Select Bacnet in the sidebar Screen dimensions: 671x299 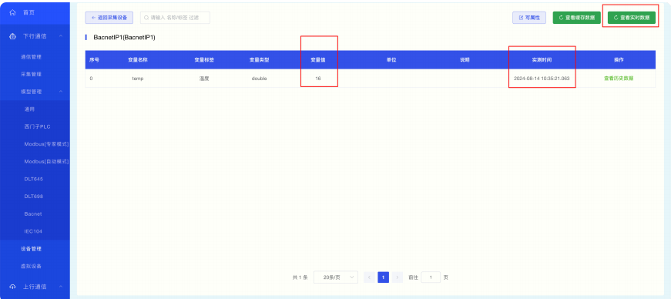pyautogui.click(x=33, y=213)
